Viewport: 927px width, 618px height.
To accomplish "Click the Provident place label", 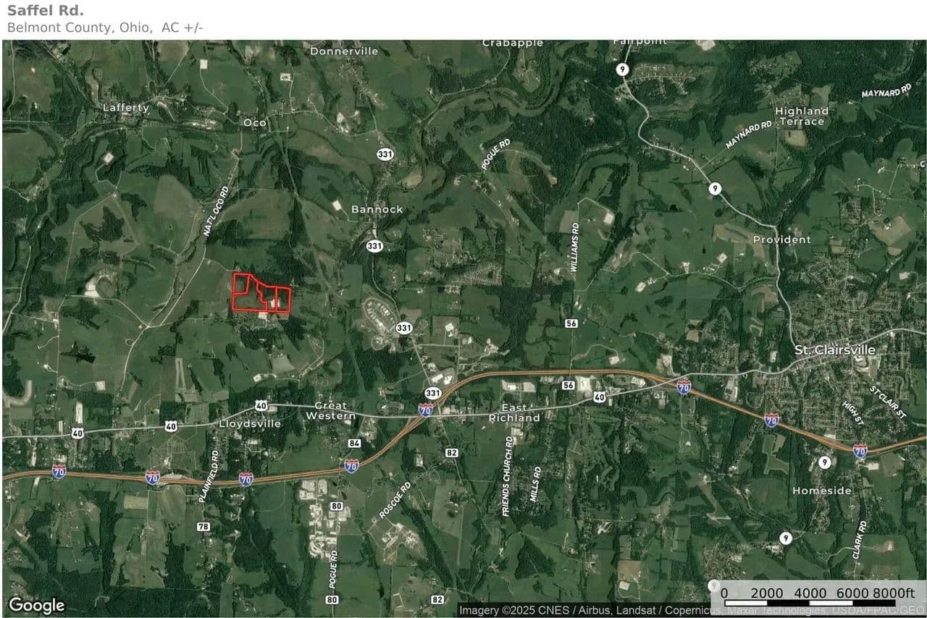I will (782, 240).
